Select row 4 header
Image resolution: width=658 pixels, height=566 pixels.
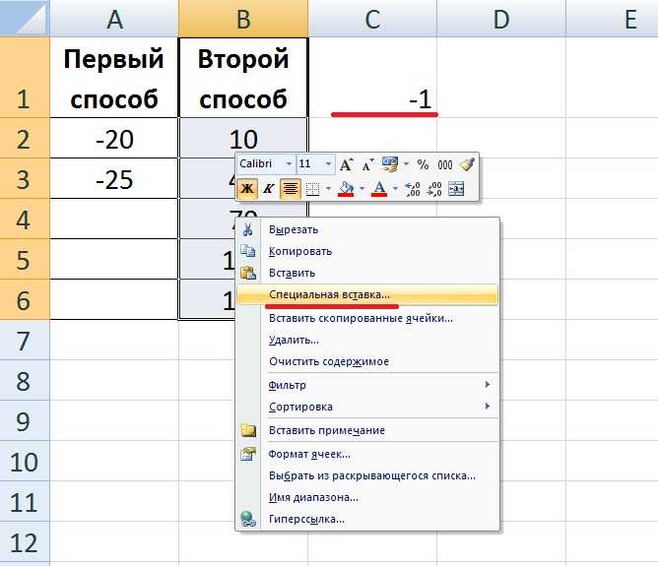click(x=25, y=220)
